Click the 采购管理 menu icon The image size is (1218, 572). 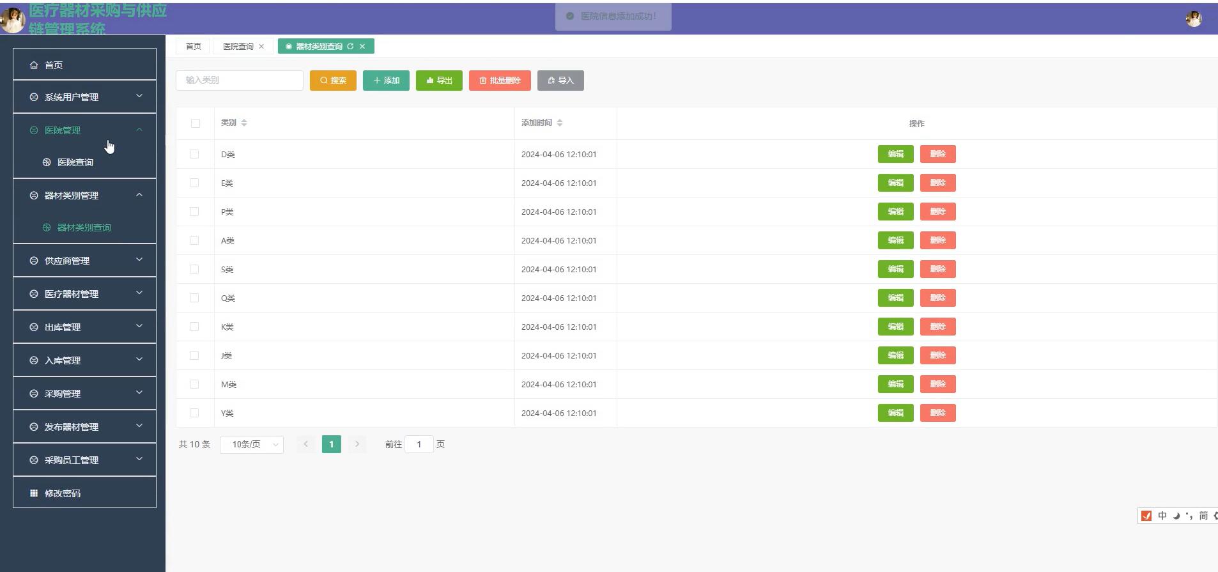click(x=34, y=394)
